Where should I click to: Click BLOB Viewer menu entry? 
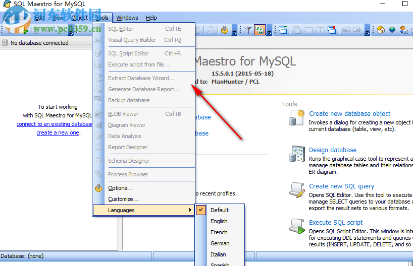144,114
